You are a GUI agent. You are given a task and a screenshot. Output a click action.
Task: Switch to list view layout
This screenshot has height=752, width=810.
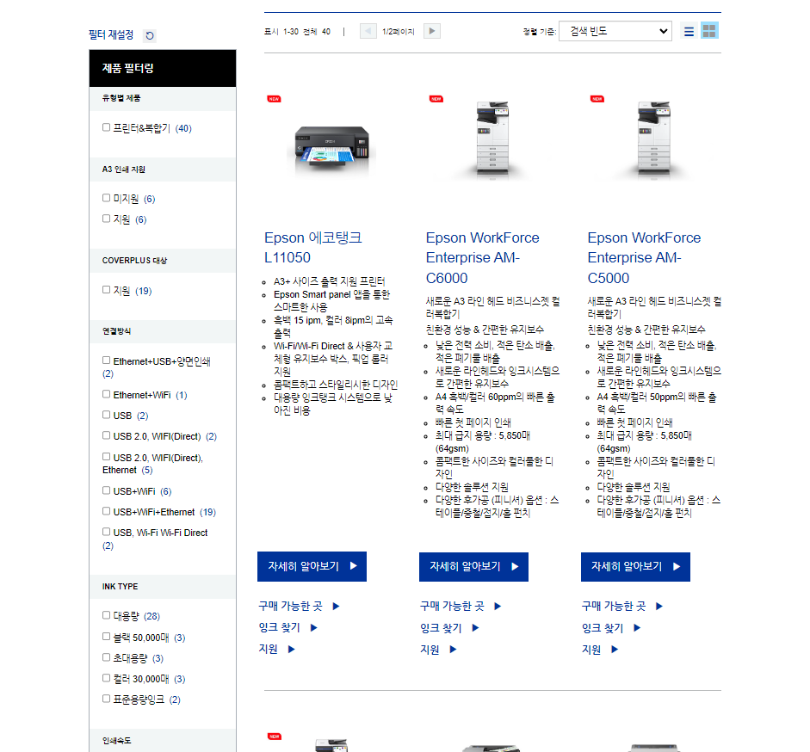[x=689, y=31]
